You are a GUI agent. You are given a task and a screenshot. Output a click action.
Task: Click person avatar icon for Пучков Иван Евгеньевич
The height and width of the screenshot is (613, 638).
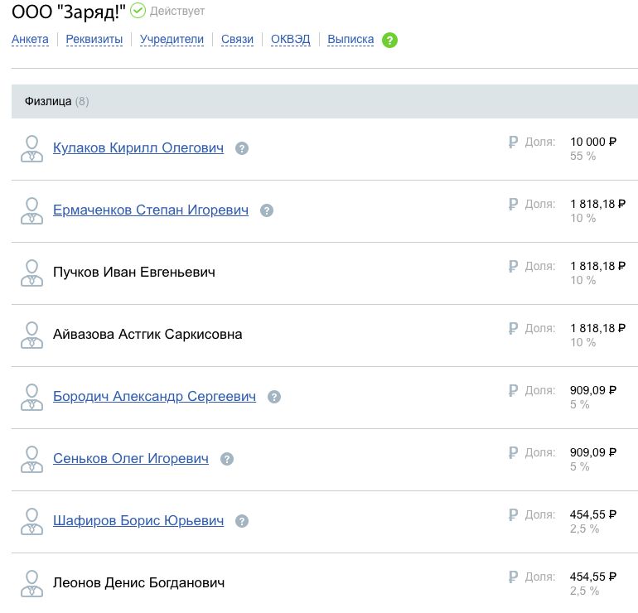31,273
